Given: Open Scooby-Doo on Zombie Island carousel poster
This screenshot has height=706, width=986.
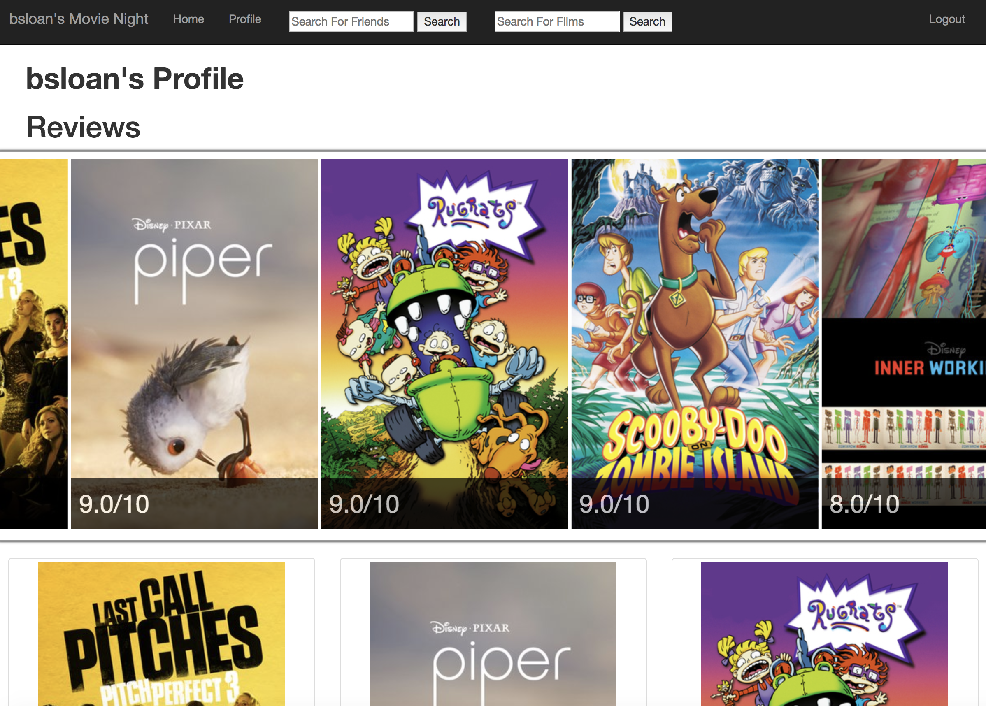Looking at the screenshot, I should pos(695,344).
